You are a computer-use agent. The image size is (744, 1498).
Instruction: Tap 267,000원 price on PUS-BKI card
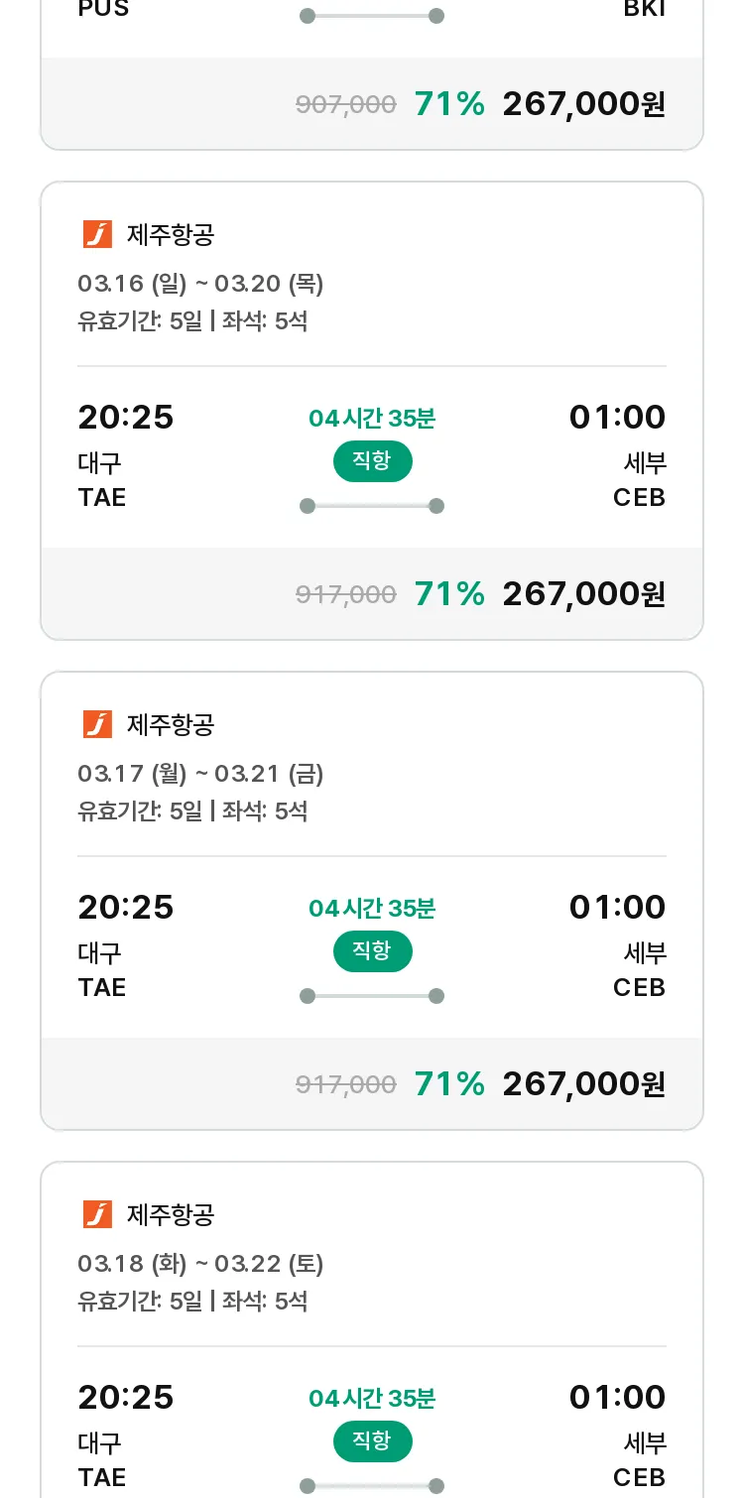[x=584, y=103]
